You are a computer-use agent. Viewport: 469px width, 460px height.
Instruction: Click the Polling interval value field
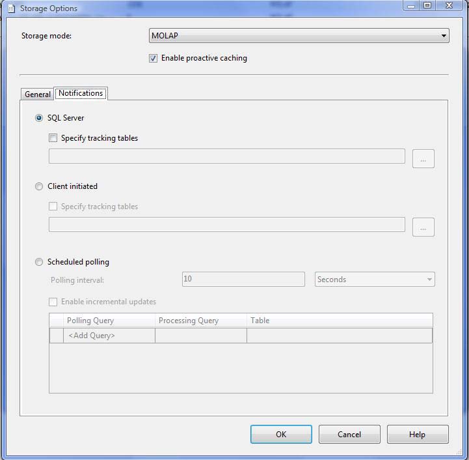(243, 279)
